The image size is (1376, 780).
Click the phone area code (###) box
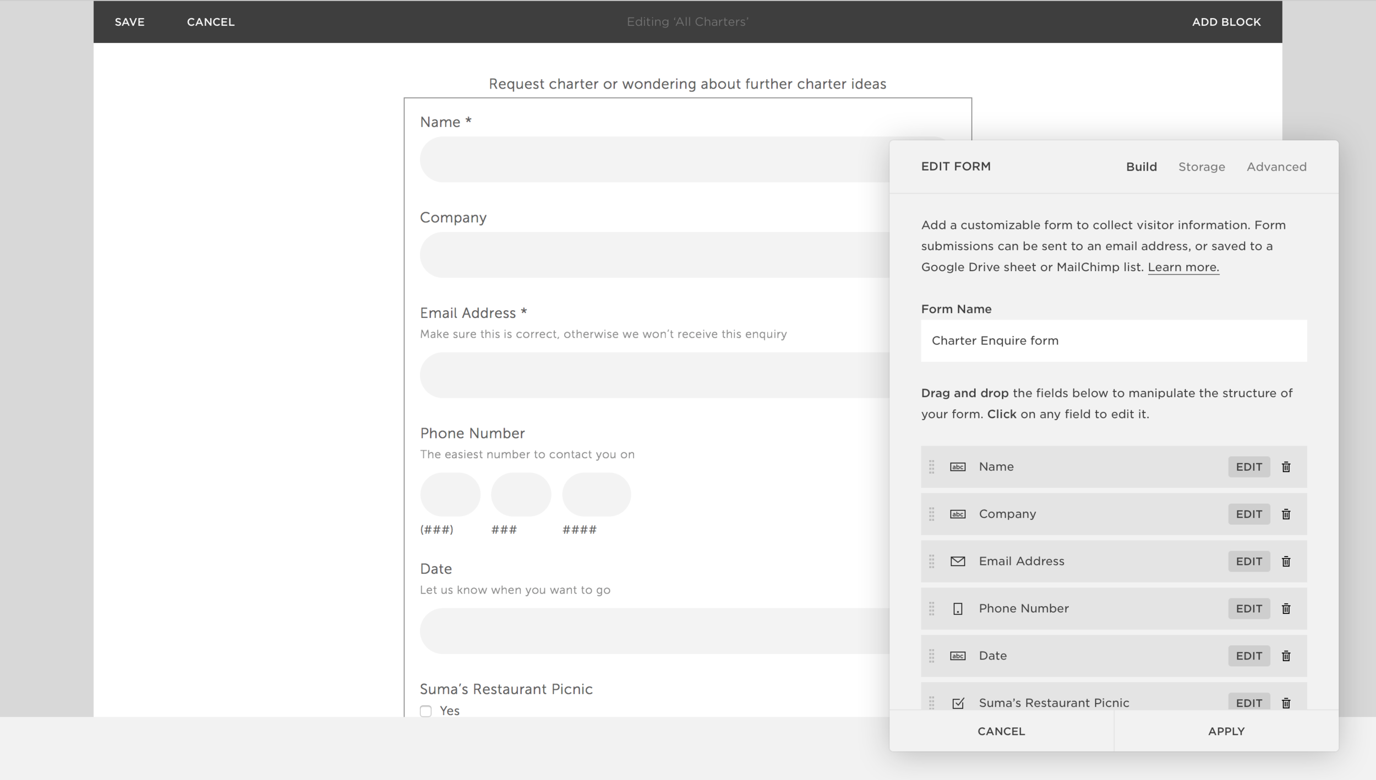(x=450, y=495)
